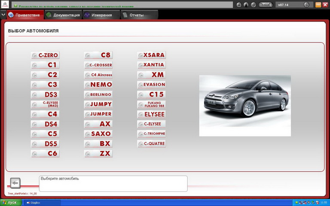The width and height of the screenshot is (330, 206).
Task: Increase size with the plus icon
Action: point(270,5)
